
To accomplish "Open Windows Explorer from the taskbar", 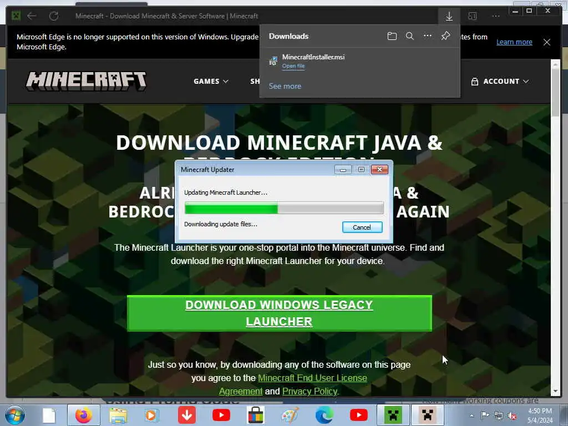I will (x=118, y=415).
